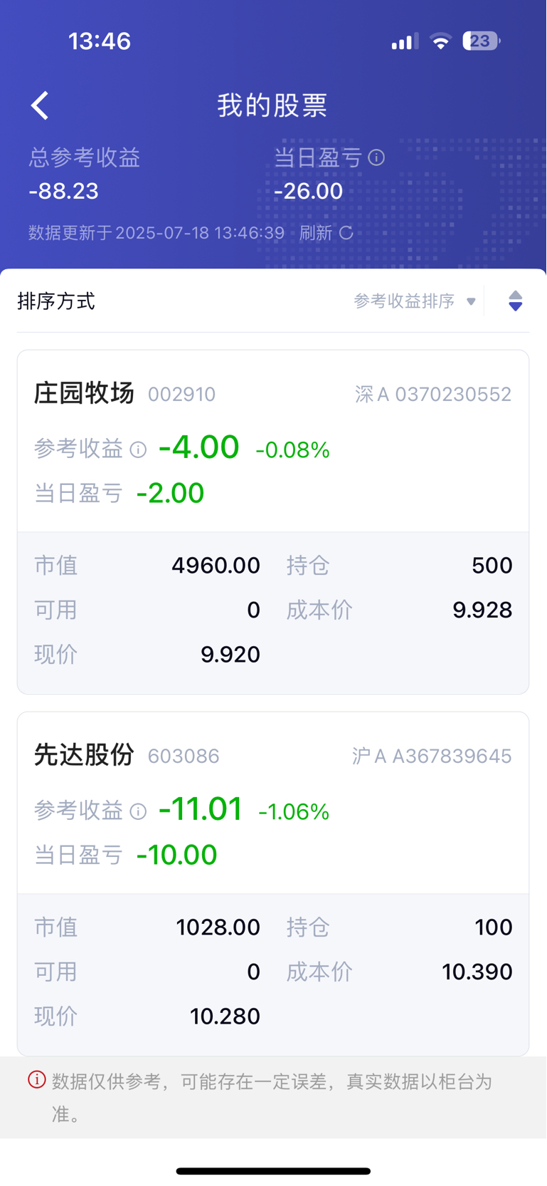Image resolution: width=547 pixels, height=1186 pixels.
Task: Tap the 刷新 refresh text
Action: pos(316,233)
